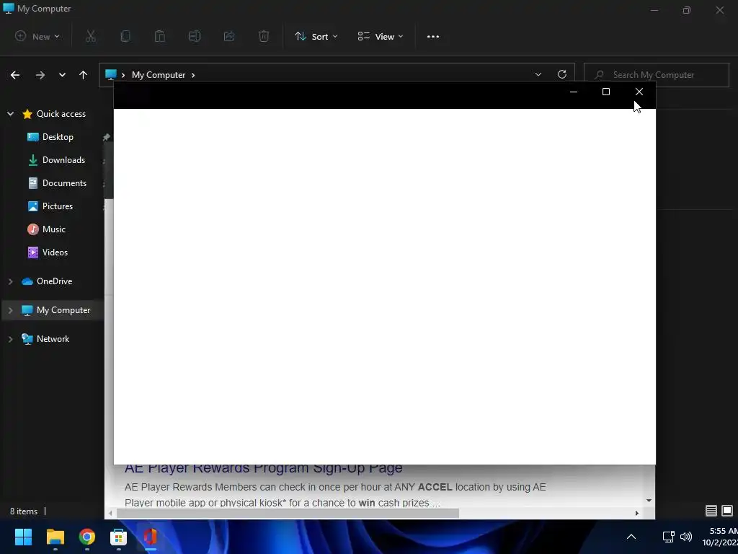Refresh the My Computer view
Image resolution: width=738 pixels, height=554 pixels.
tap(562, 74)
